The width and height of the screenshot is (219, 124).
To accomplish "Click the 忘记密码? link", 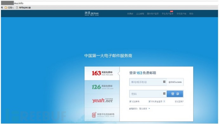I will pos(179,102).
